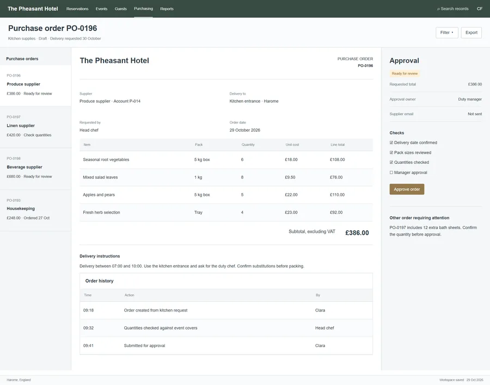Click the Export button
Image resolution: width=490 pixels, height=385 pixels.
tap(471, 33)
